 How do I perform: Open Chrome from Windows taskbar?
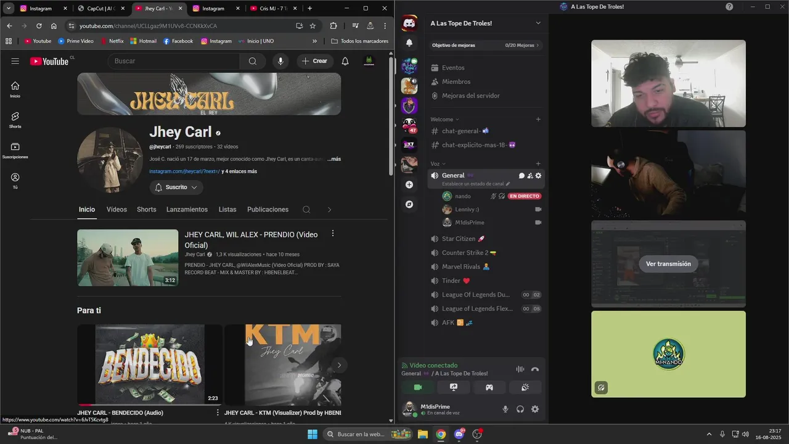pos(441,434)
